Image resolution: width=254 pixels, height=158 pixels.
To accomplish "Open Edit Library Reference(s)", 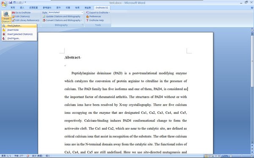I will pos(25,20).
